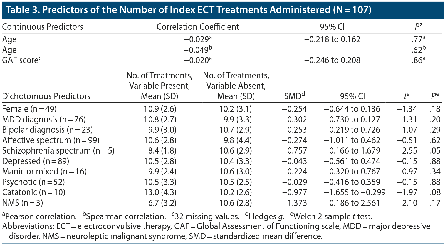This screenshot has height=245, width=445.
Task: Select the 1.373 SMD value
Action: (x=297, y=203)
